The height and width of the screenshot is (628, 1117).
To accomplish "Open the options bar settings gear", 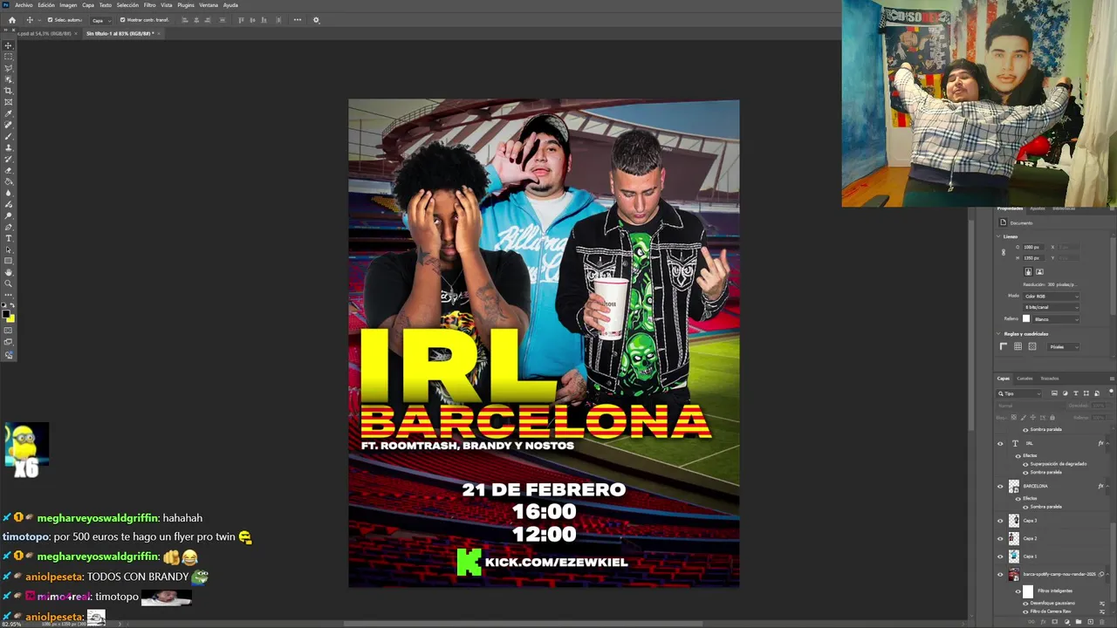I will click(x=316, y=20).
